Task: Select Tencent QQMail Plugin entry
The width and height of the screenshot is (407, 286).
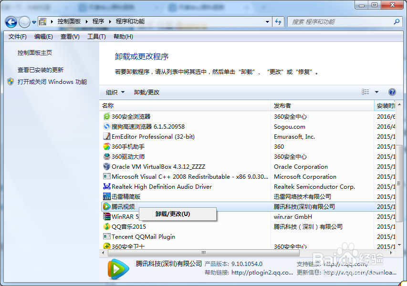Action: coord(143,236)
